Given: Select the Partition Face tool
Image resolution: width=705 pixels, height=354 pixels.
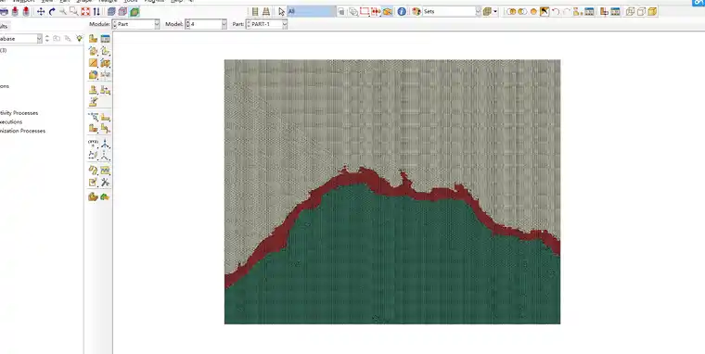Looking at the screenshot, I should tap(105, 117).
